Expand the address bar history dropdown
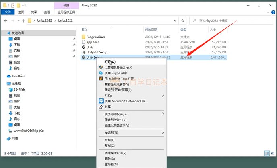 click(175, 20)
